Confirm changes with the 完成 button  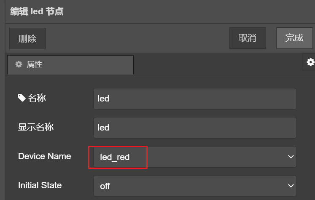point(294,38)
